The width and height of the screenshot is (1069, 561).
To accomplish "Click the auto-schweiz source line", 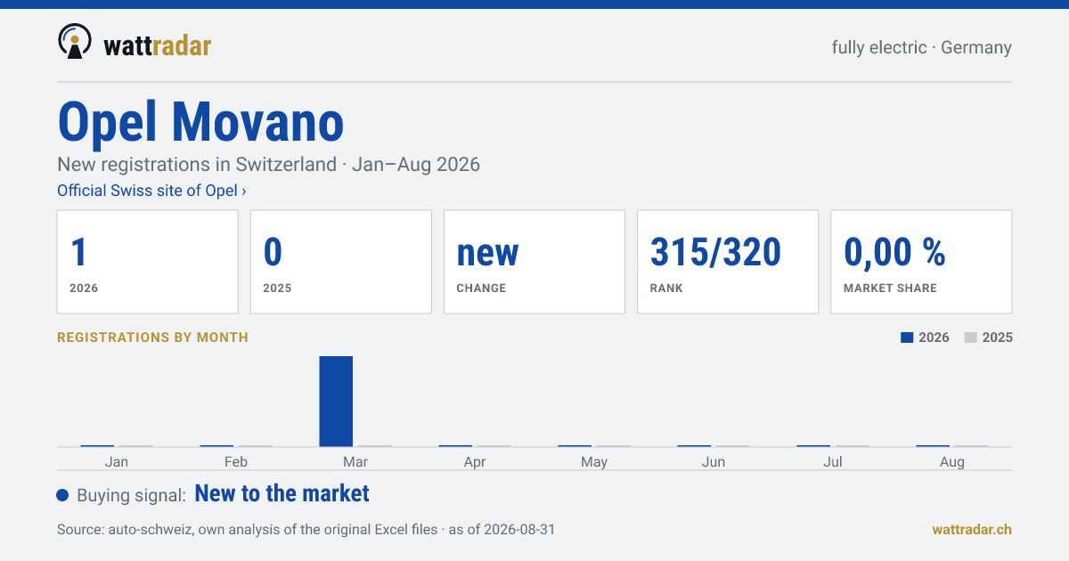I will pos(306,529).
